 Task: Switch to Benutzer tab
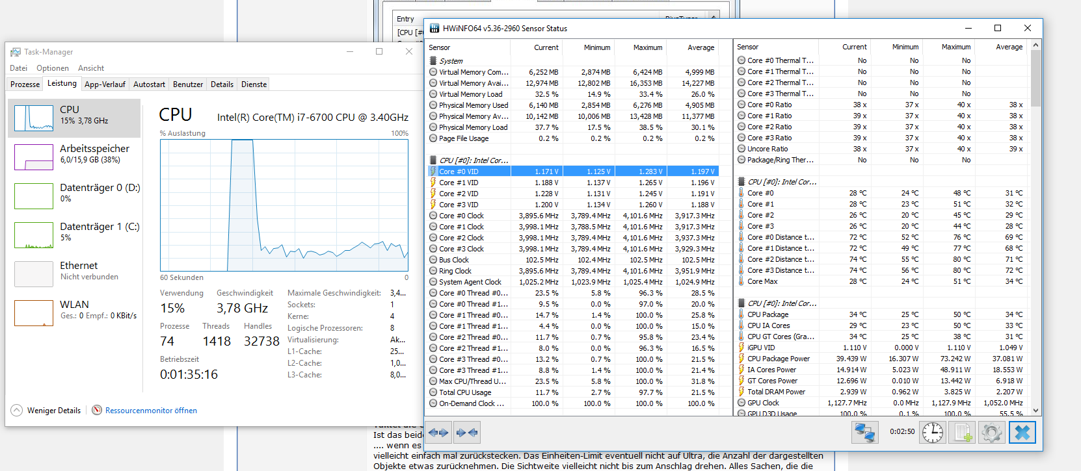(188, 84)
